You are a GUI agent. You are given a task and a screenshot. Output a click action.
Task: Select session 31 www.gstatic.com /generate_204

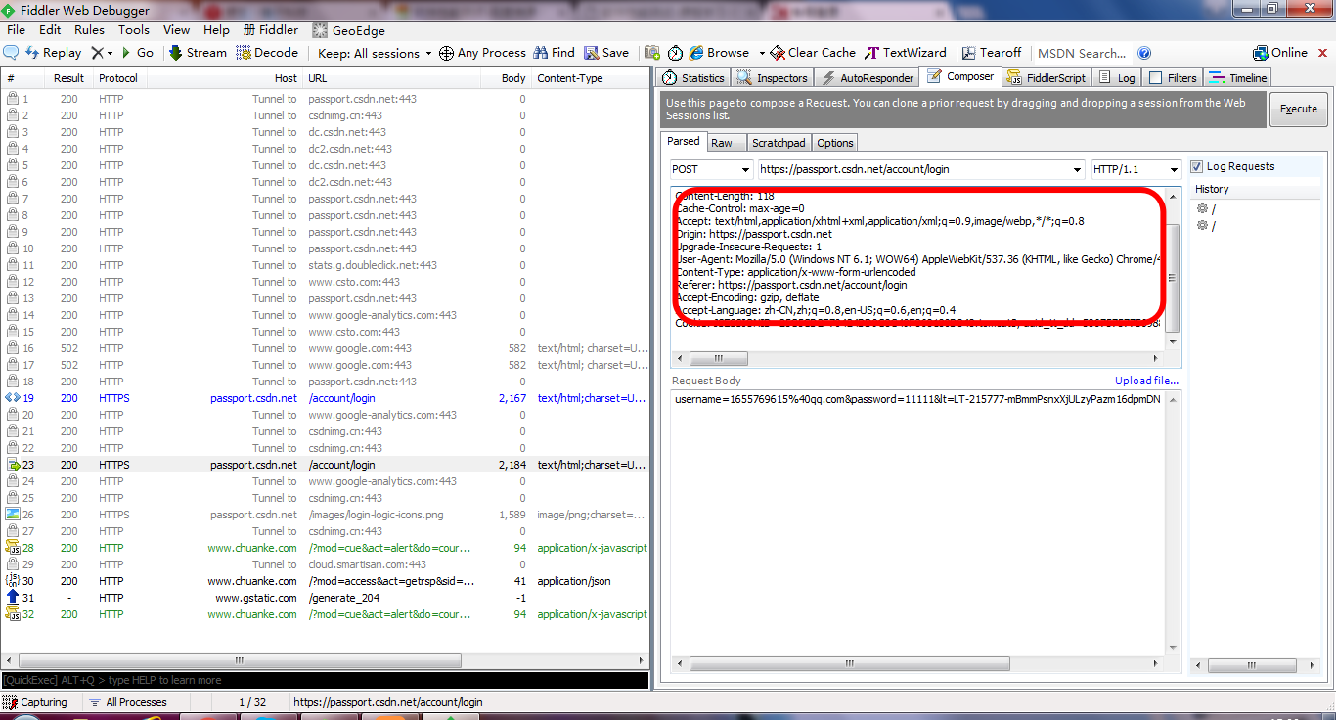point(325,598)
